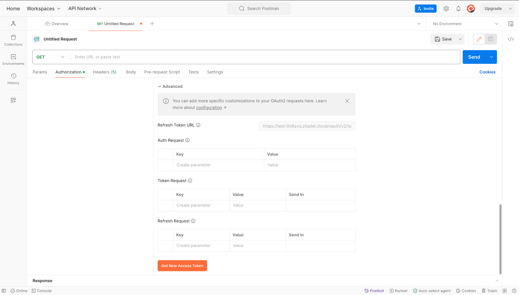Open the Pre-request Script tab
Viewport: 519px width, 295px height.
click(162, 72)
